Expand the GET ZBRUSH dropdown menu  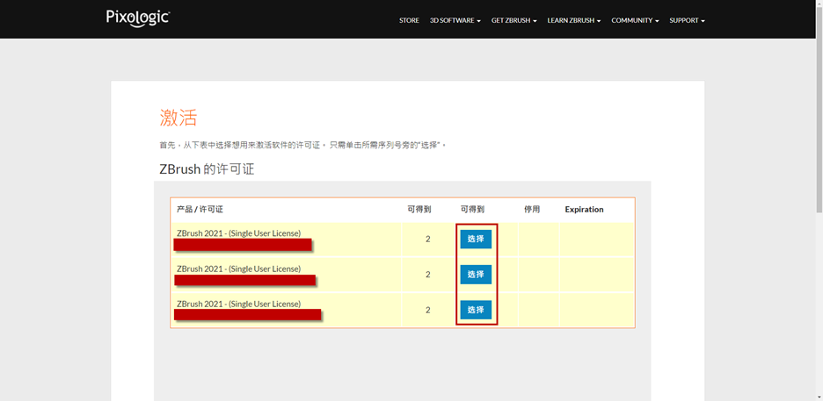[x=513, y=20]
